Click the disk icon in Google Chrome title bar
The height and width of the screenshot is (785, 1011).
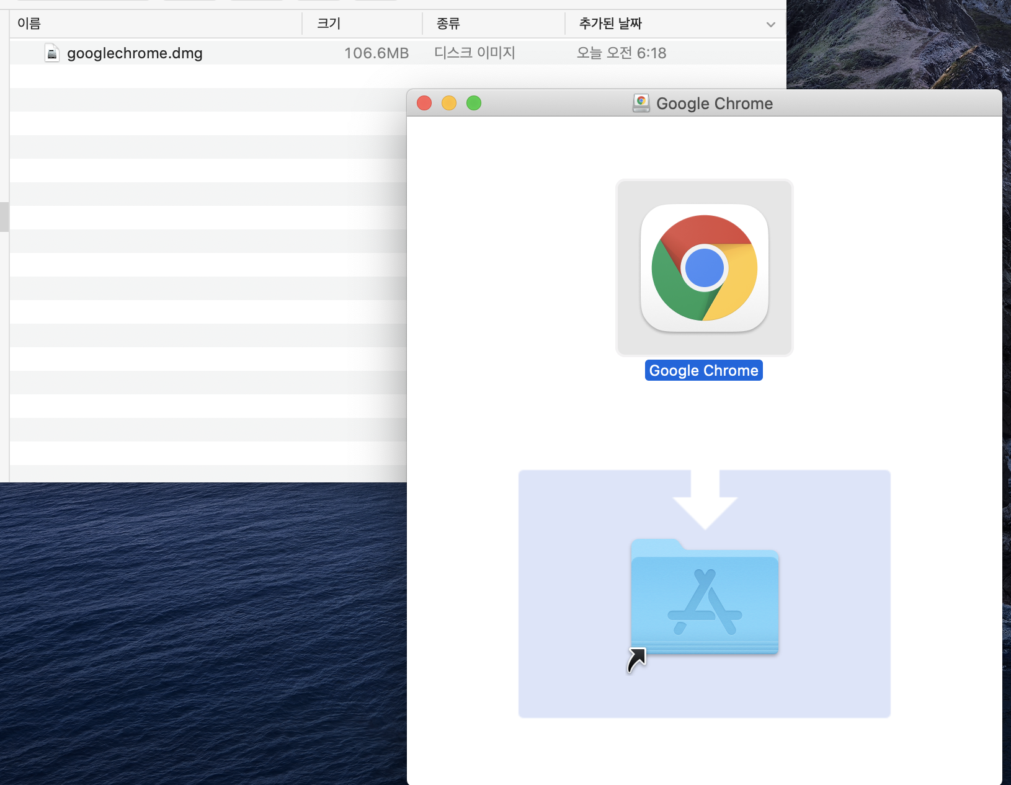pyautogui.click(x=641, y=103)
